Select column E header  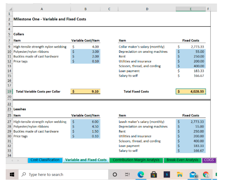(x=191, y=9)
